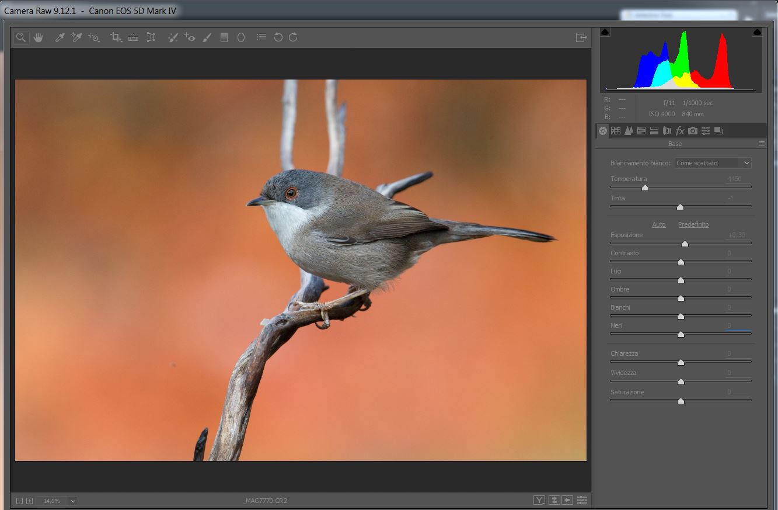778x510 pixels.
Task: Select the Spot Removal tool
Action: tap(172, 37)
